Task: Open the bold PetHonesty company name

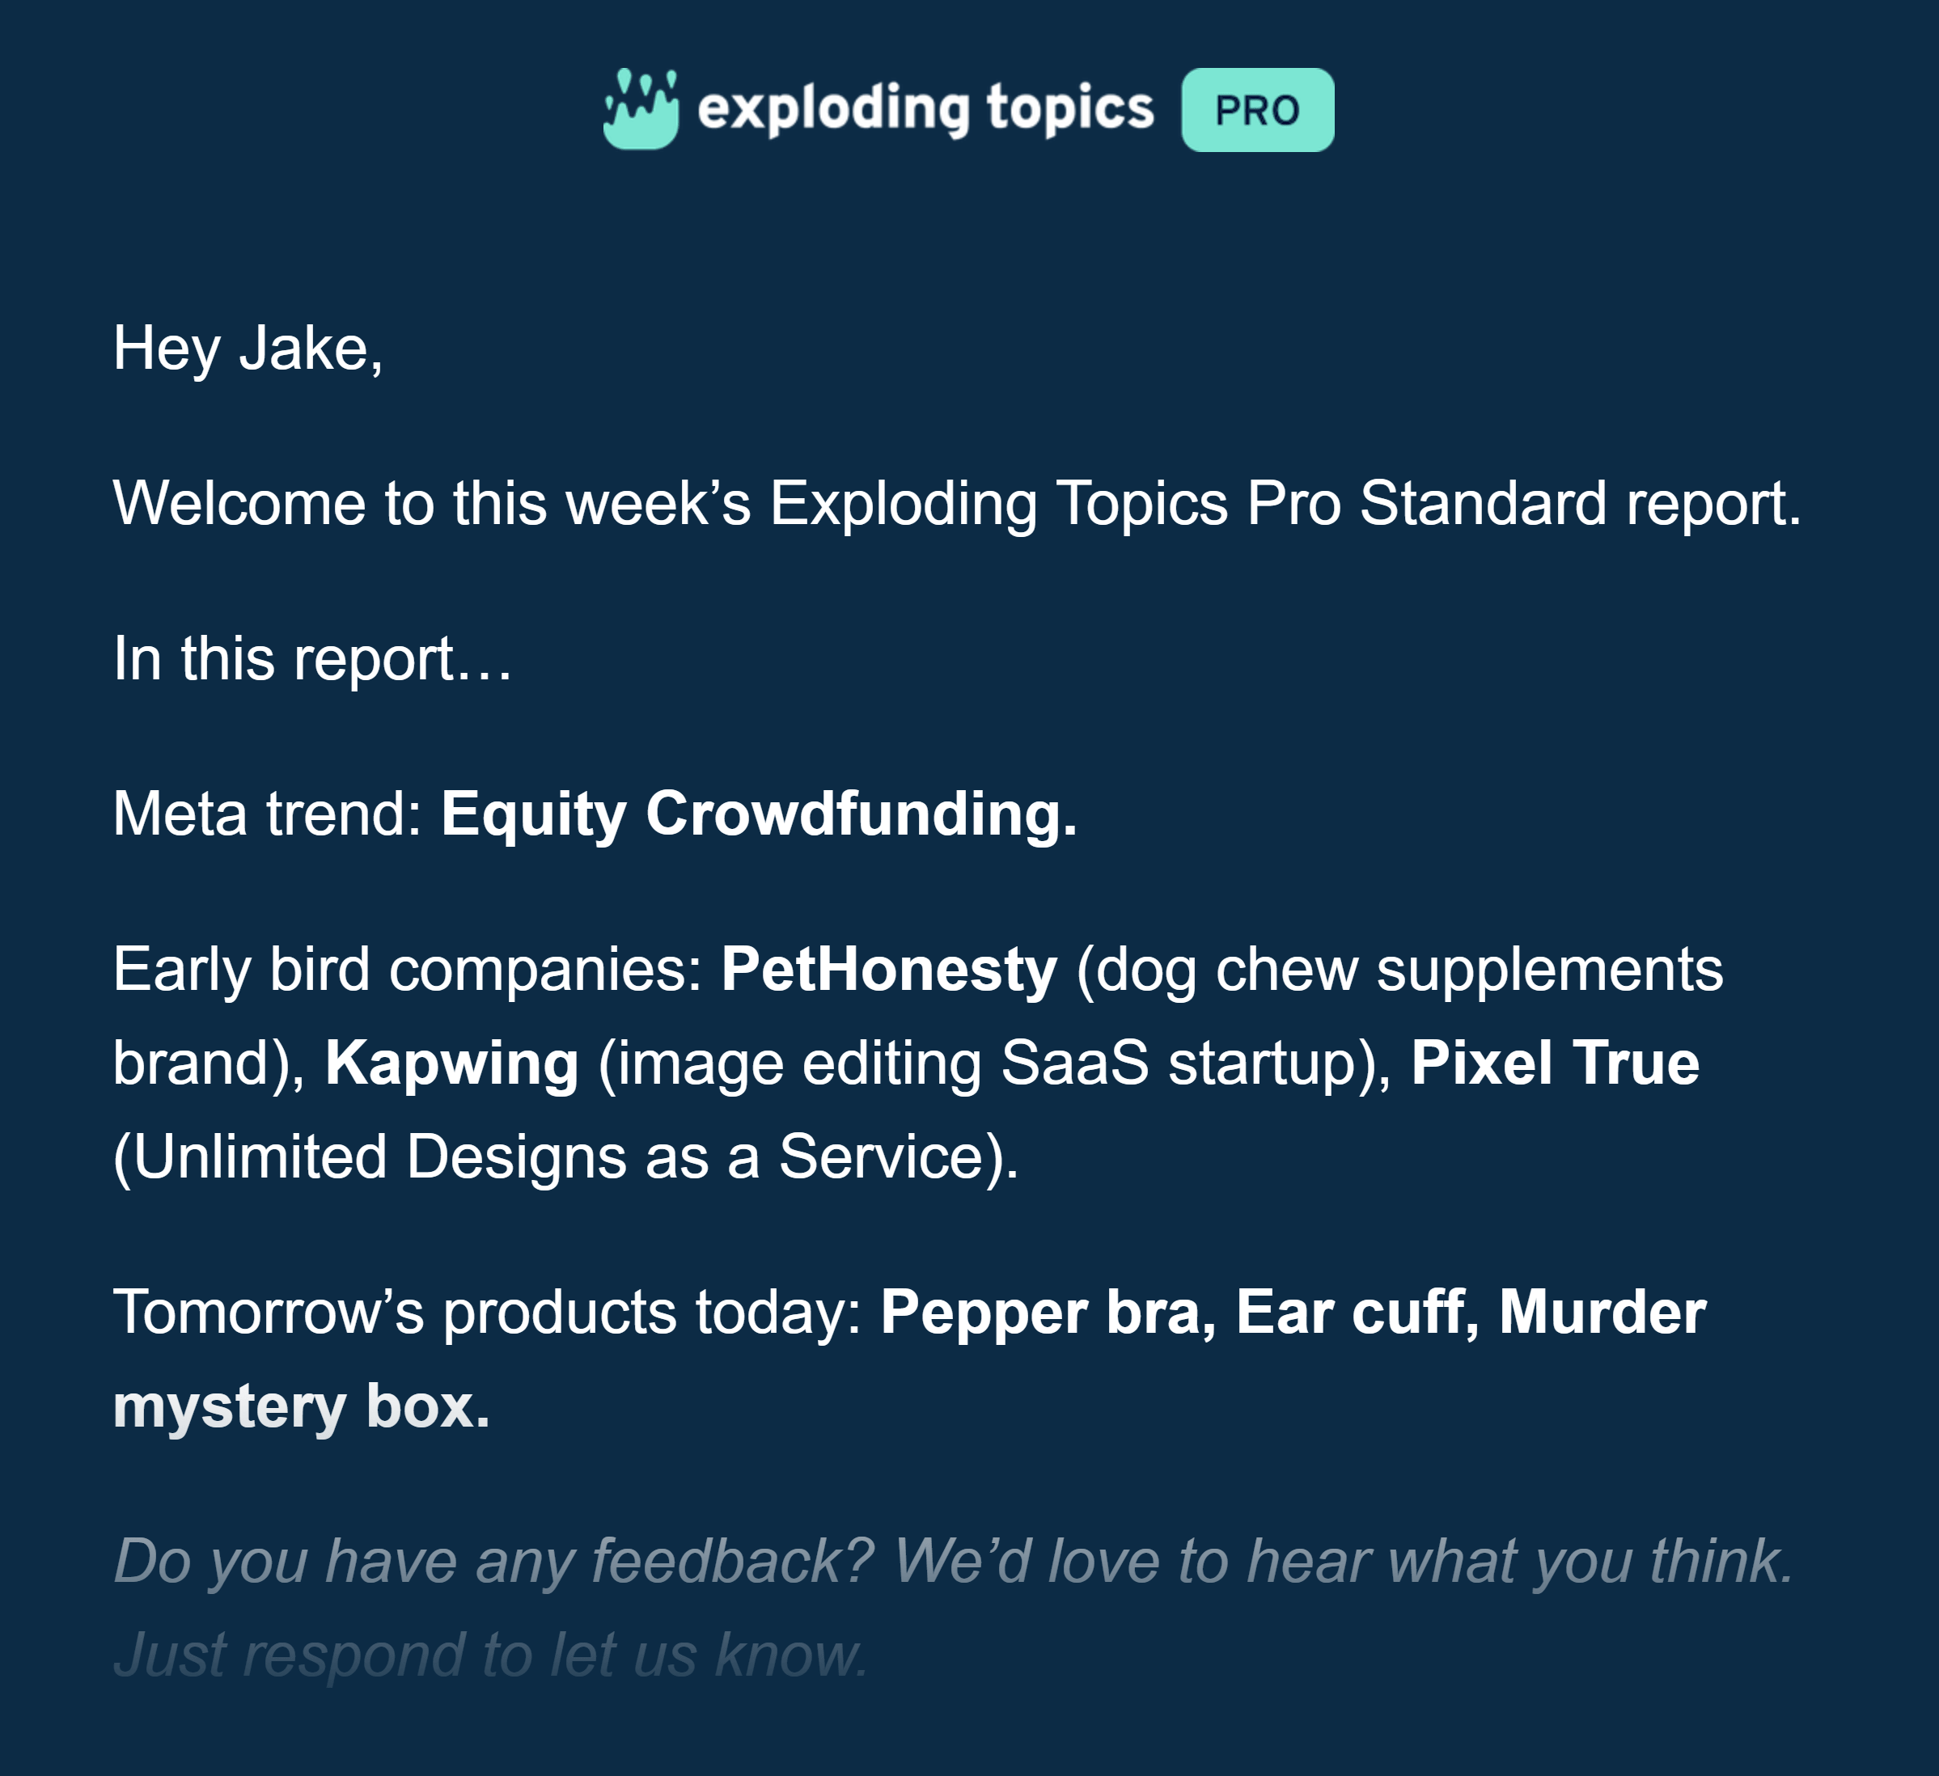Action: [889, 969]
